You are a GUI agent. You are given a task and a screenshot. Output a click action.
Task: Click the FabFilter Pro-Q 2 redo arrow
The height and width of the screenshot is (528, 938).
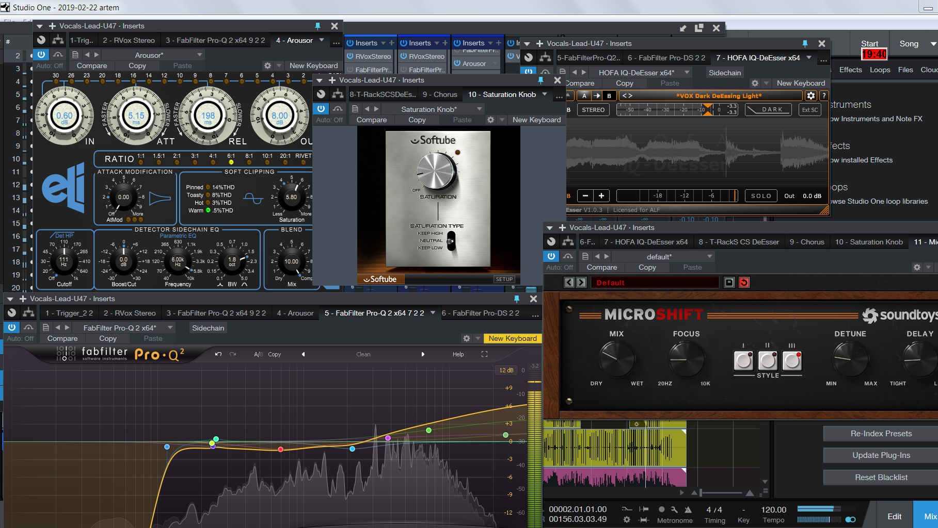233,354
